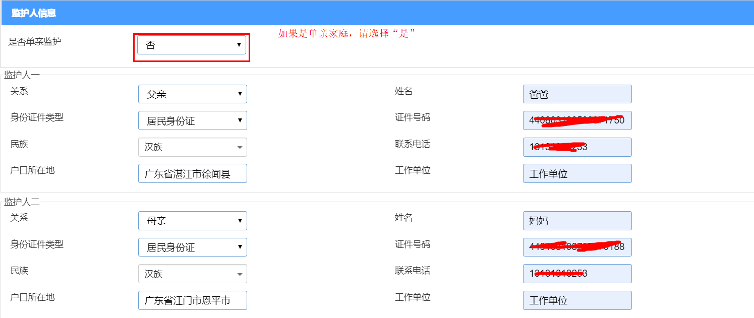Click guardian one 工作单位 input field
This screenshot has height=318, width=754.
point(577,173)
